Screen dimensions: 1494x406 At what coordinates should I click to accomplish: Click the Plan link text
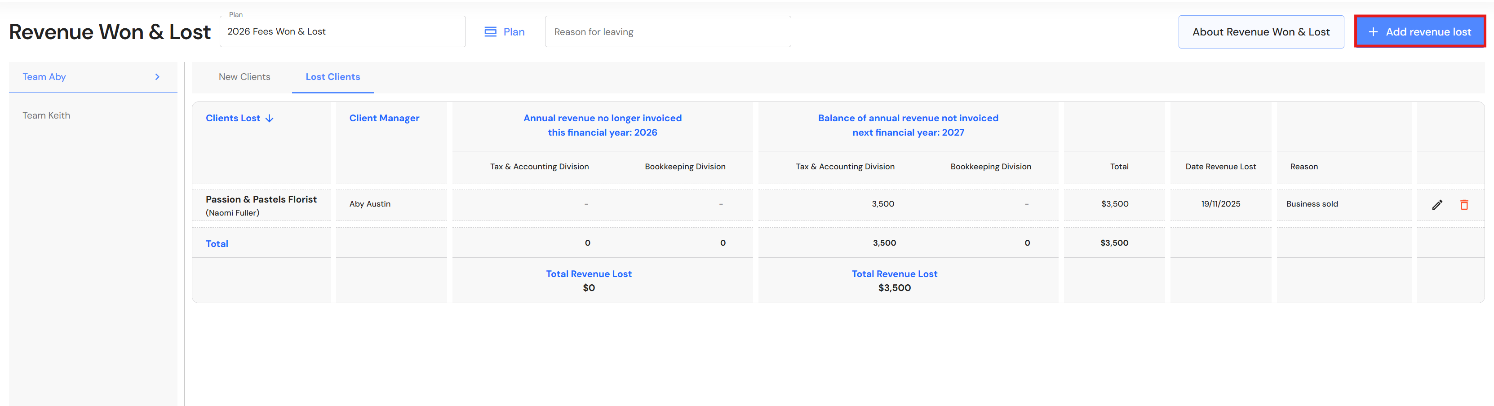coord(514,32)
